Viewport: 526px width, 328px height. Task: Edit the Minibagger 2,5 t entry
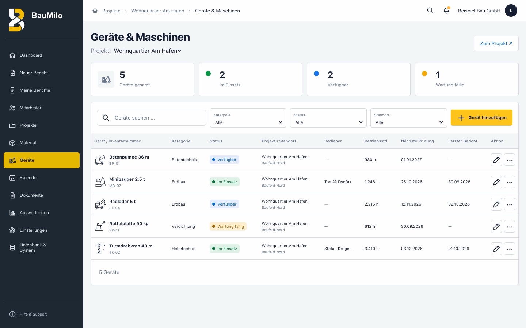coord(496,182)
